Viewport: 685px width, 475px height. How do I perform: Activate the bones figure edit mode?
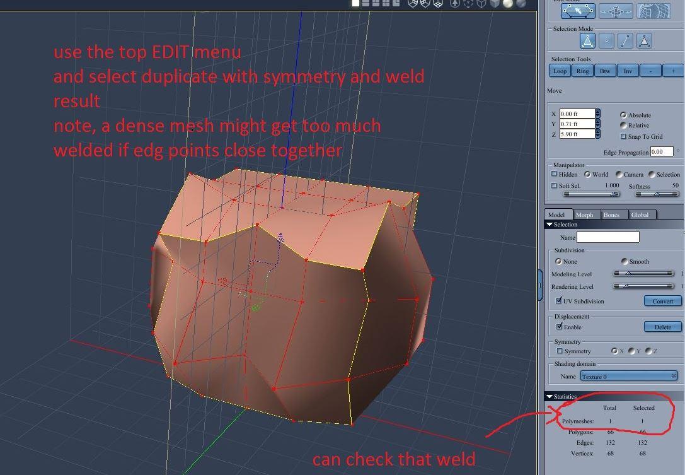[616, 11]
